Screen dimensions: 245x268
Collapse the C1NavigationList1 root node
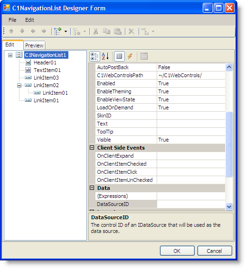point(10,55)
